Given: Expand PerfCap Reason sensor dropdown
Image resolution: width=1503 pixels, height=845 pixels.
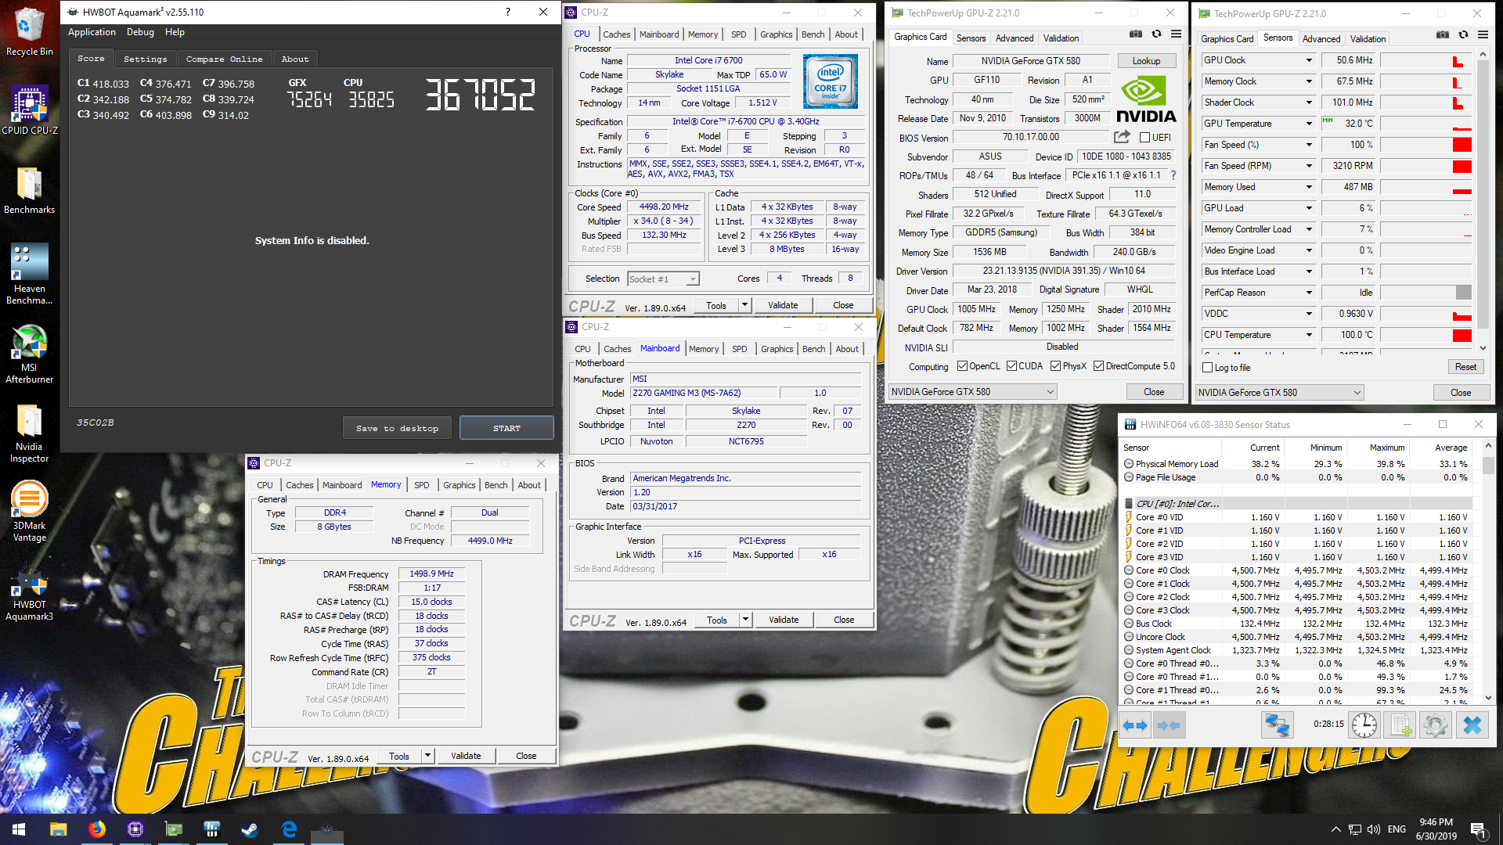Looking at the screenshot, I should [1308, 293].
